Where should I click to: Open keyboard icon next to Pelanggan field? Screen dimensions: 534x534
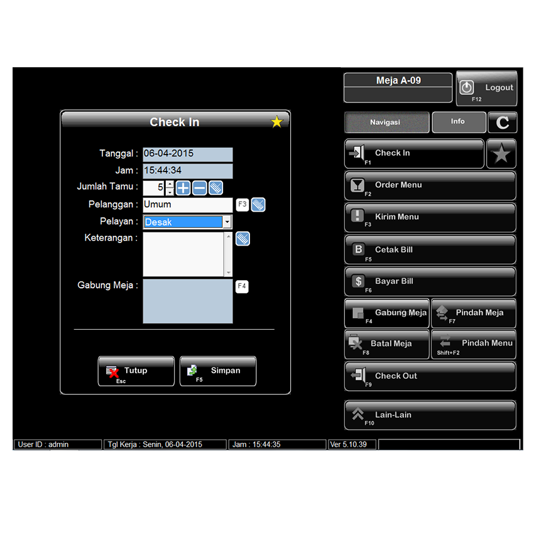[x=258, y=205]
